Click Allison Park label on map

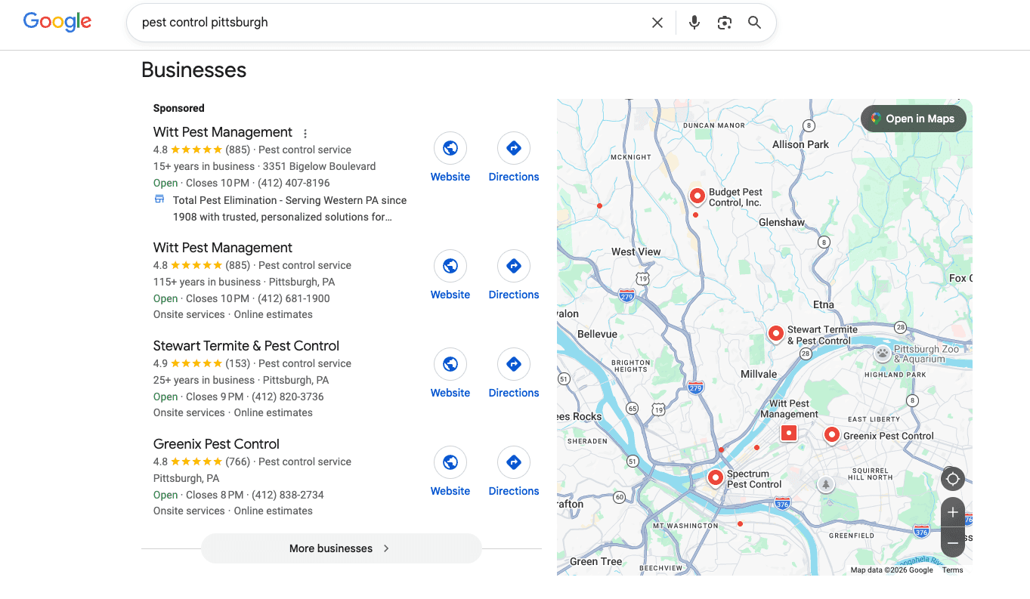tap(800, 144)
